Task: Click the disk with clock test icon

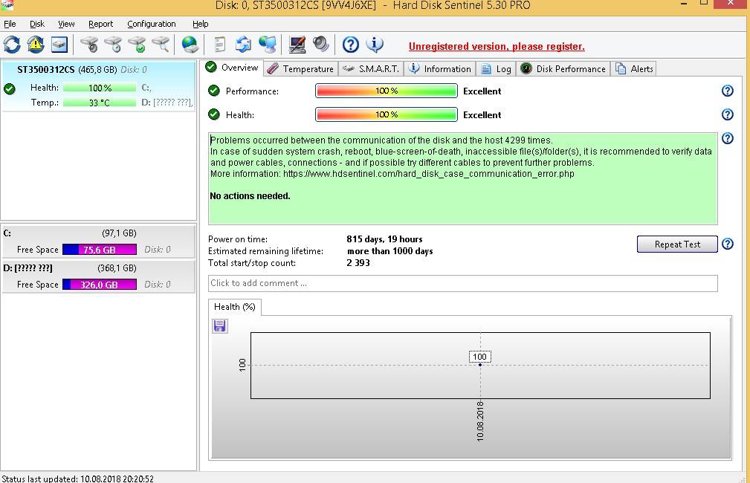Action: [x=113, y=45]
